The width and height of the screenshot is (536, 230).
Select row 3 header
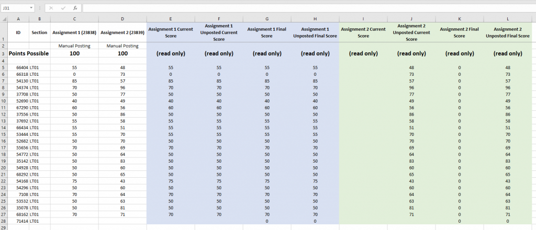pos(3,53)
